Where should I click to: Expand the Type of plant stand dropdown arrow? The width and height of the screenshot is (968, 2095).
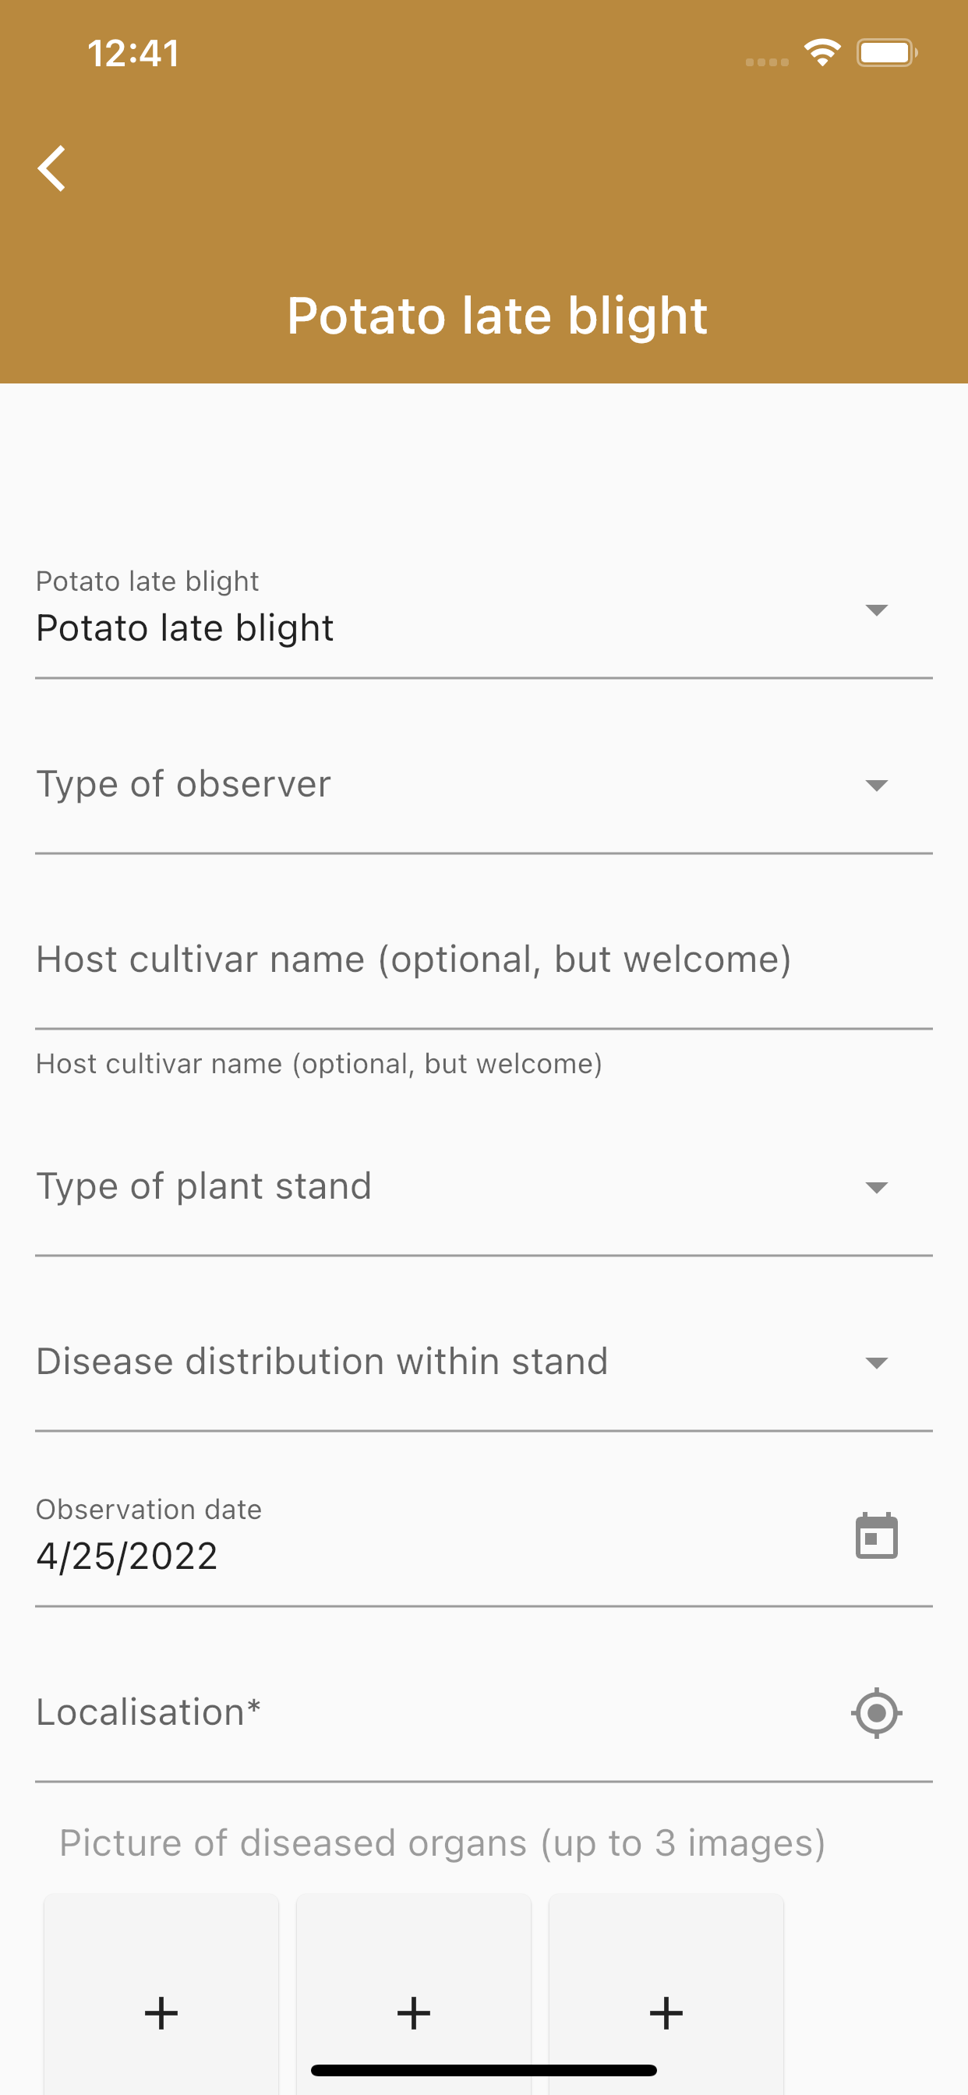[876, 1187]
